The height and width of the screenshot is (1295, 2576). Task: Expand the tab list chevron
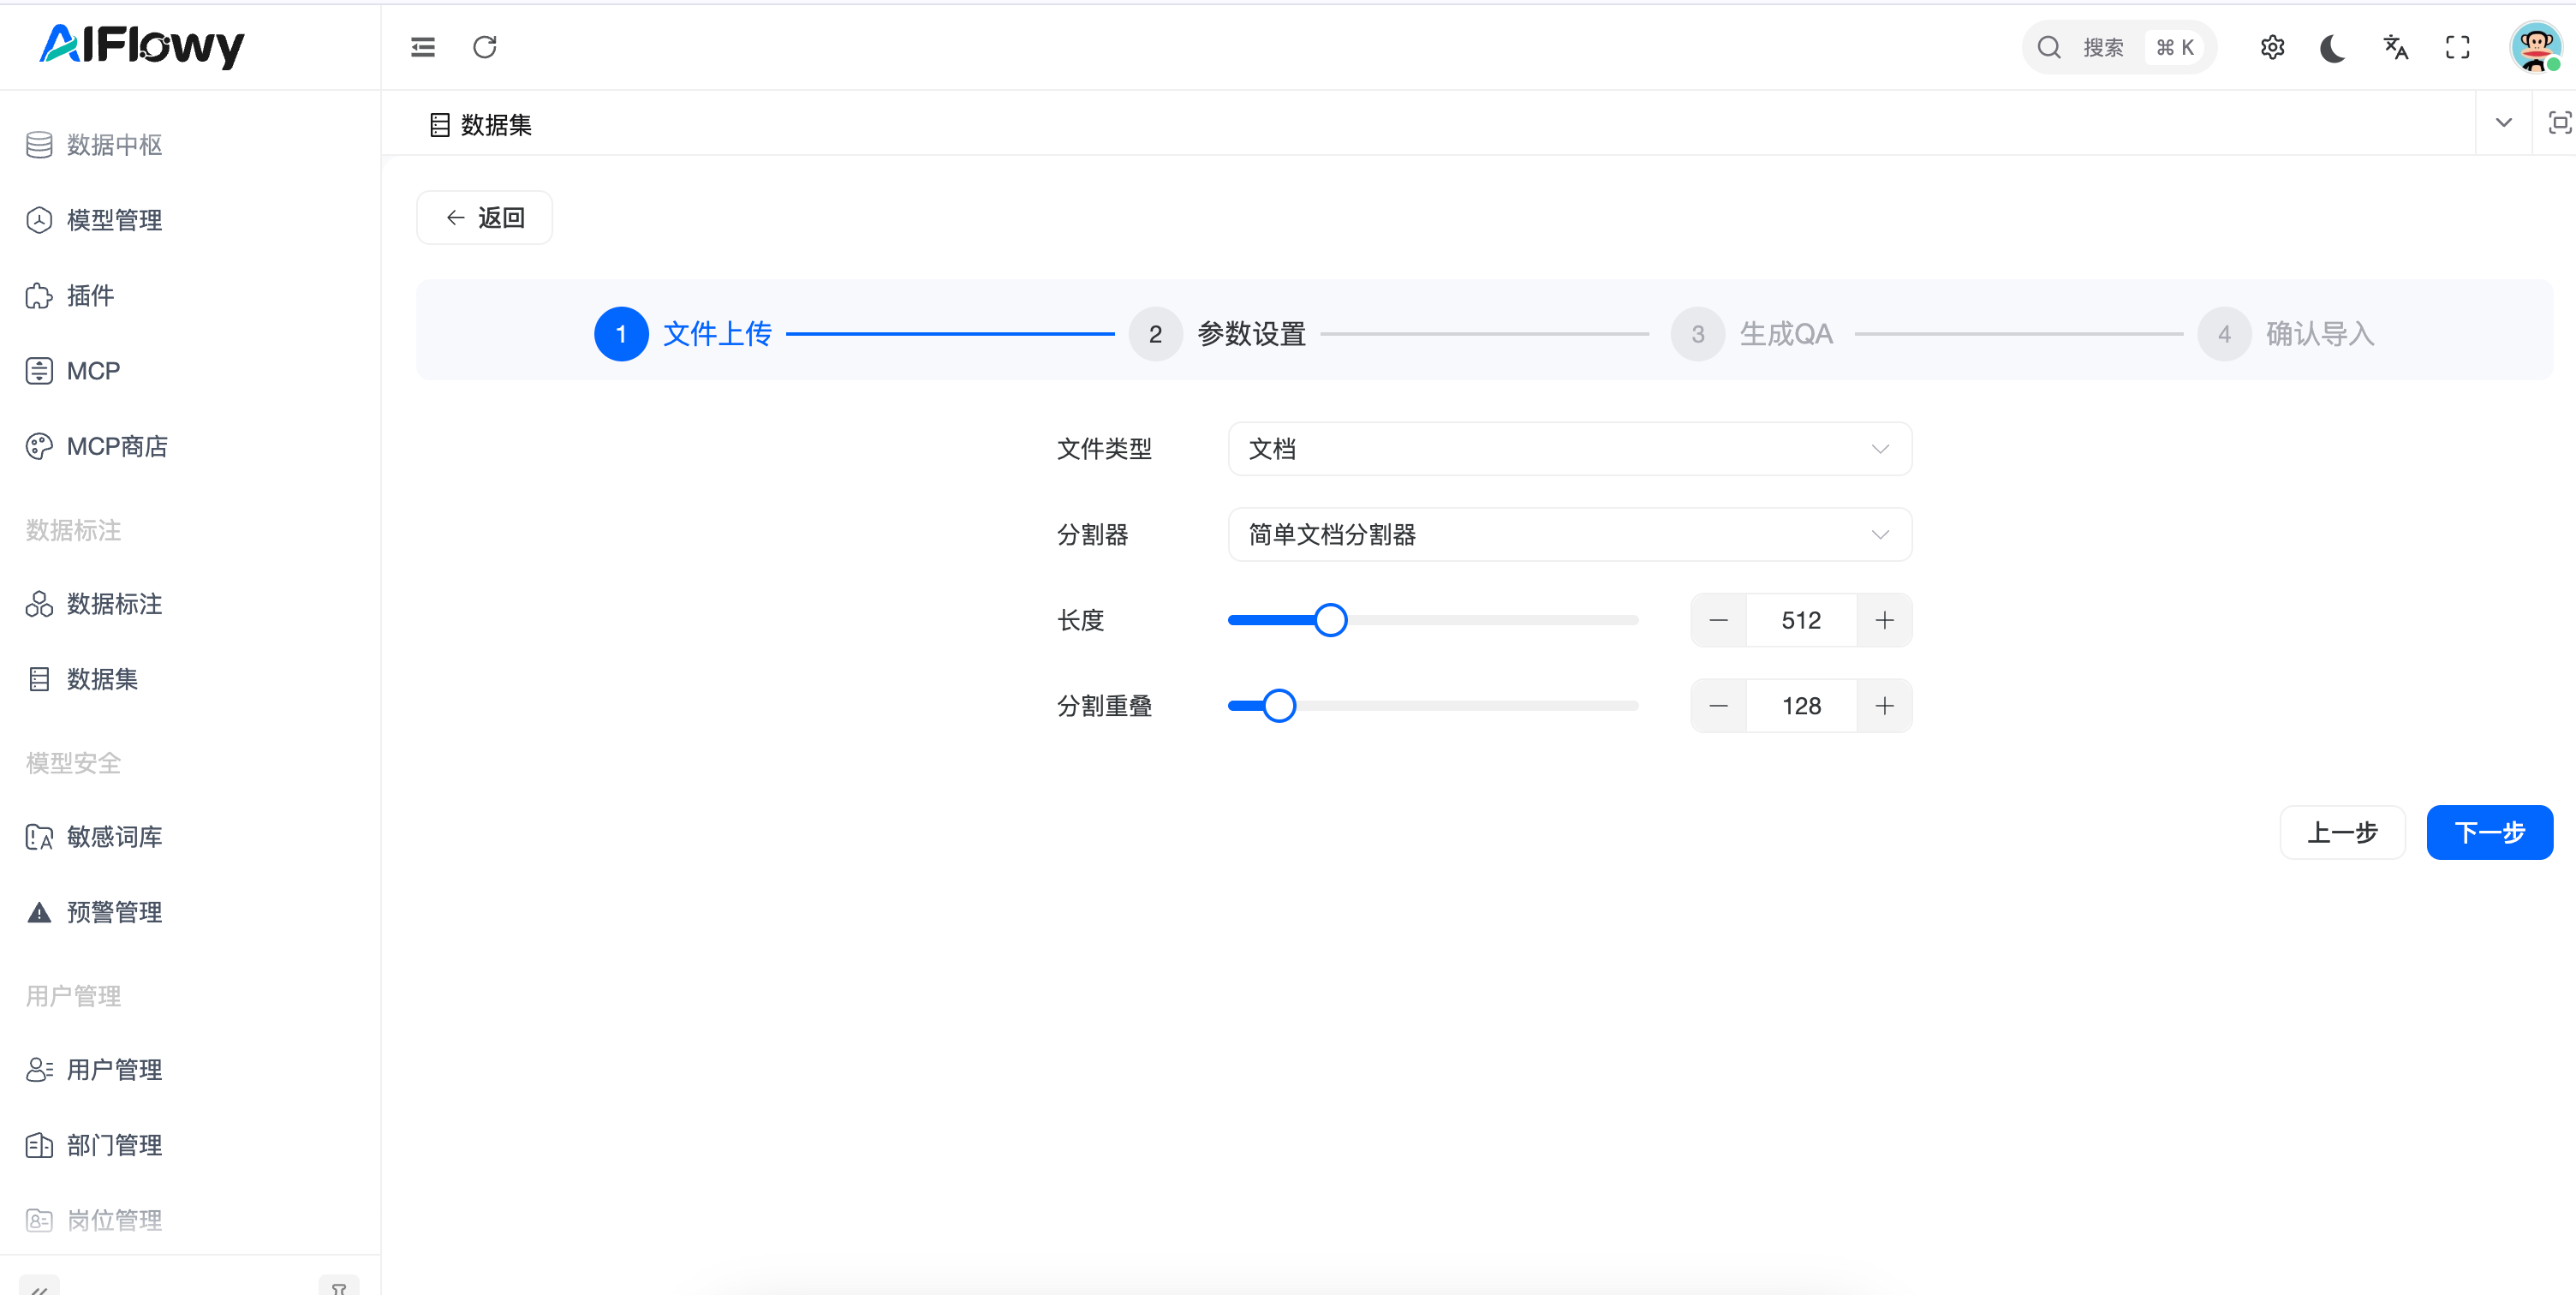2503,123
